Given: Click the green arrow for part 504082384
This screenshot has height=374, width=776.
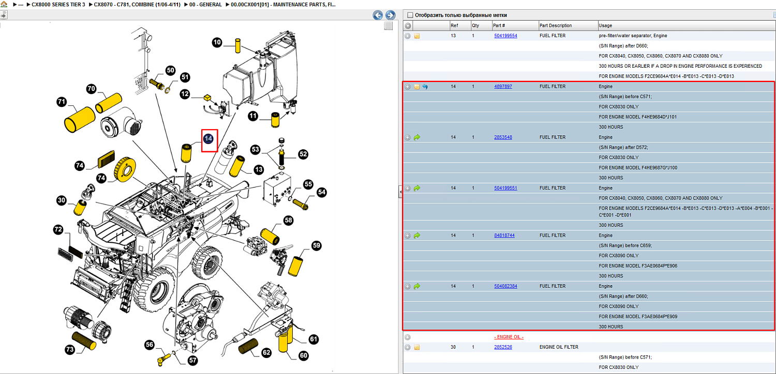Looking at the screenshot, I should coord(417,286).
